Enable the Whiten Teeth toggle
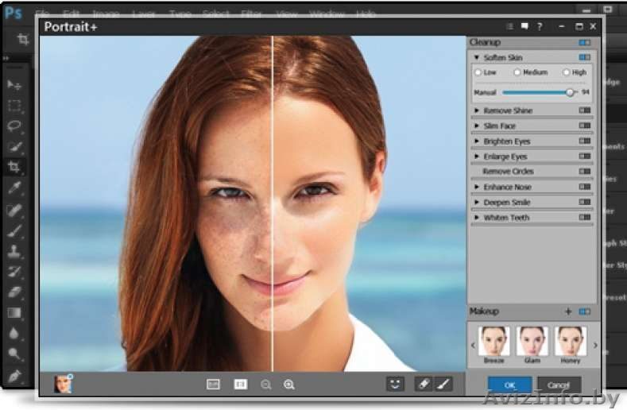The width and height of the screenshot is (627, 410). click(x=585, y=217)
